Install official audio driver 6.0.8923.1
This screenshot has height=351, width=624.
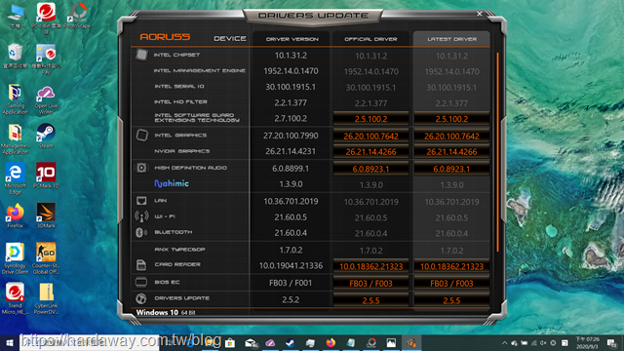point(370,169)
